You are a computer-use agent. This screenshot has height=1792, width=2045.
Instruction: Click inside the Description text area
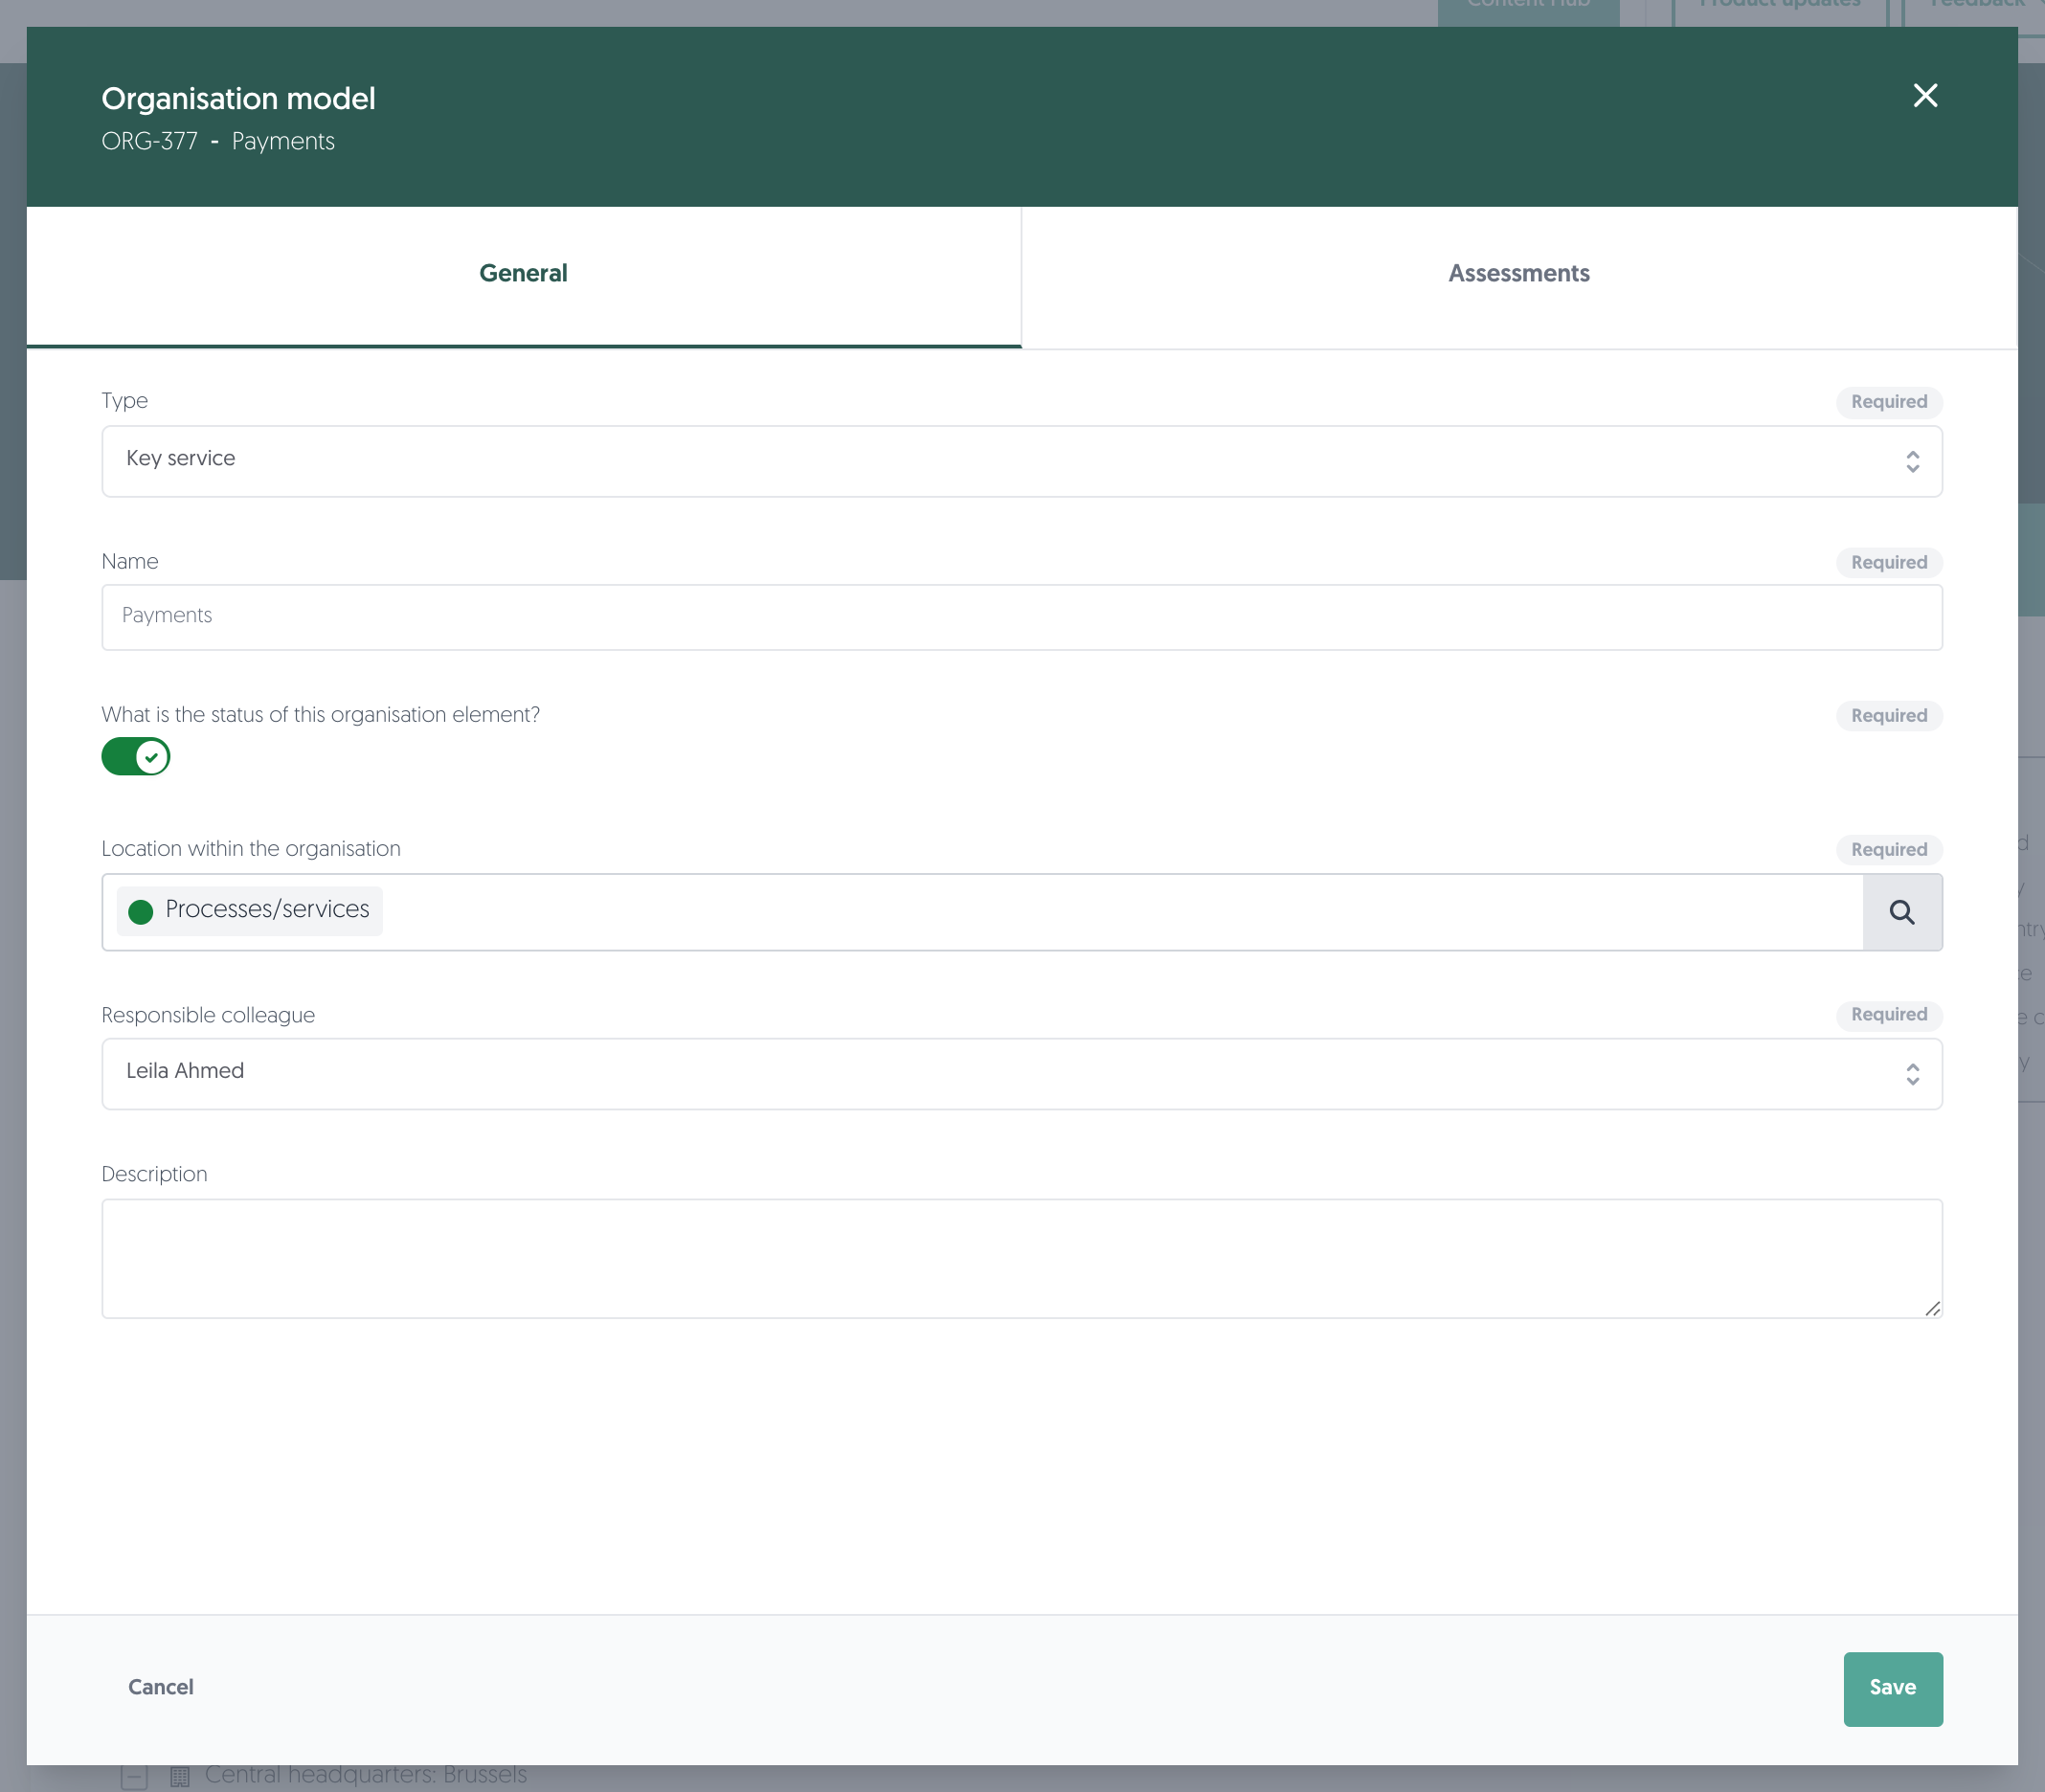(1022, 1258)
